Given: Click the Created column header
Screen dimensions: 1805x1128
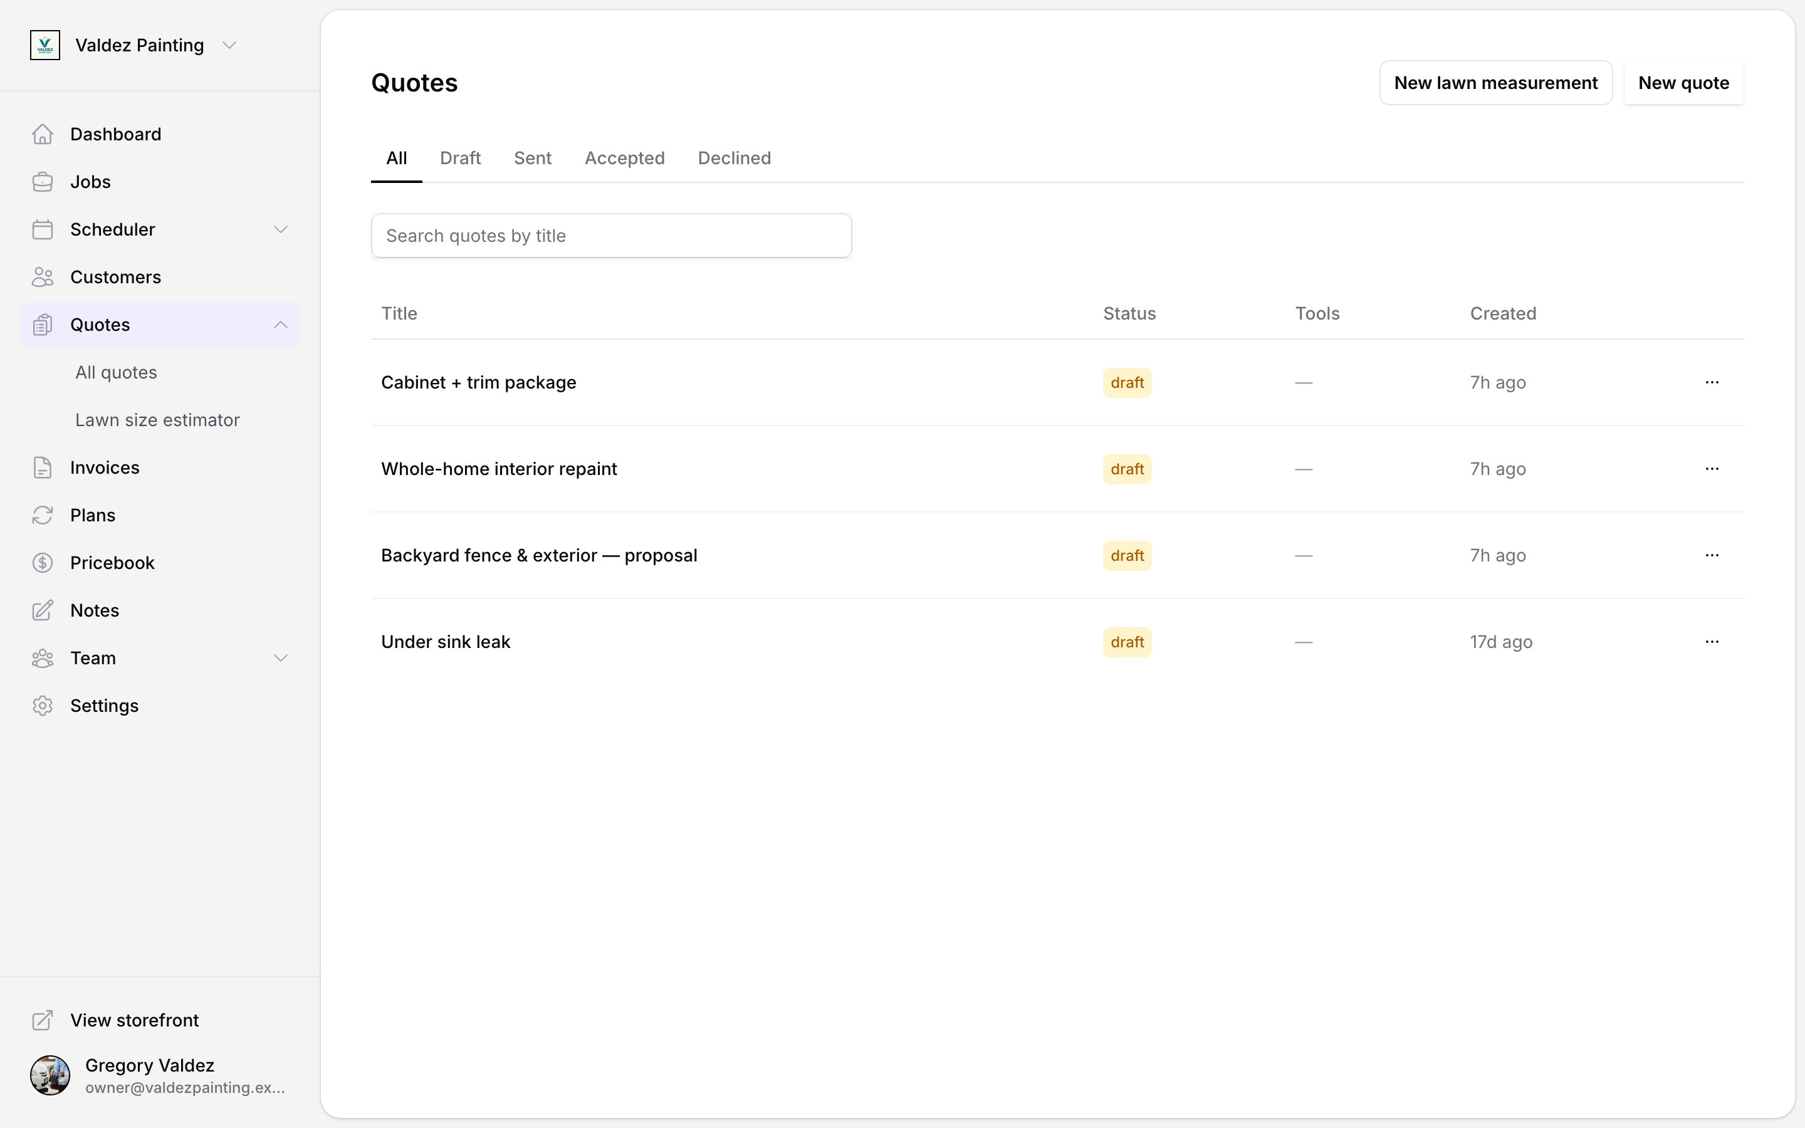Looking at the screenshot, I should [1503, 313].
